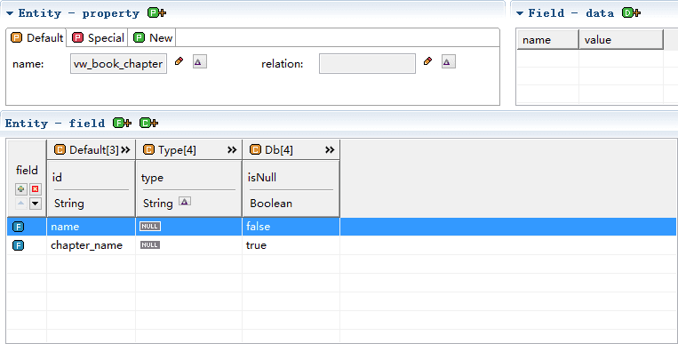Click the triangle icon beside relation field
Image resolution: width=678 pixels, height=344 pixels.
click(449, 62)
